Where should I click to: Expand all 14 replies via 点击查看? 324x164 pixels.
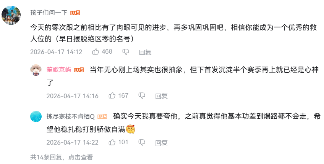point(80,157)
